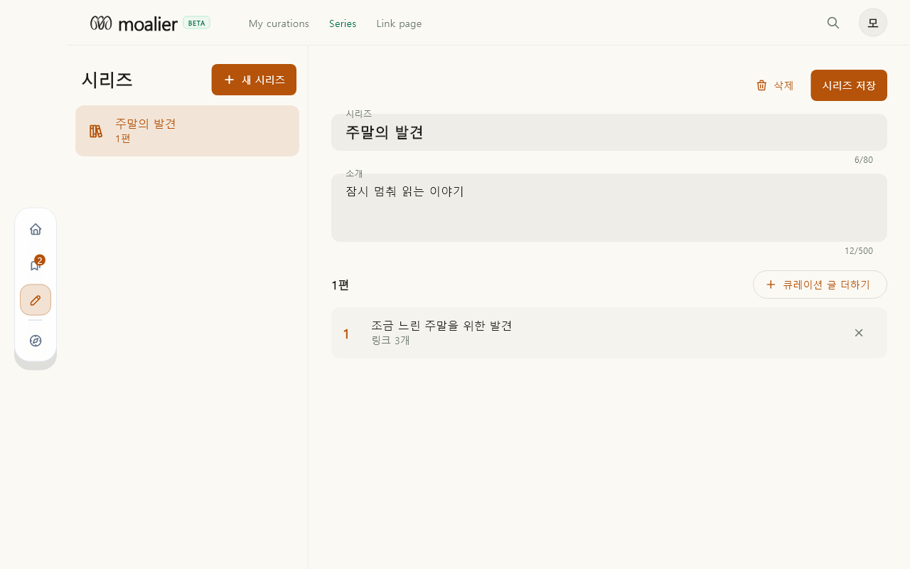Open the My curations tab
This screenshot has height=569, width=910.
click(279, 23)
